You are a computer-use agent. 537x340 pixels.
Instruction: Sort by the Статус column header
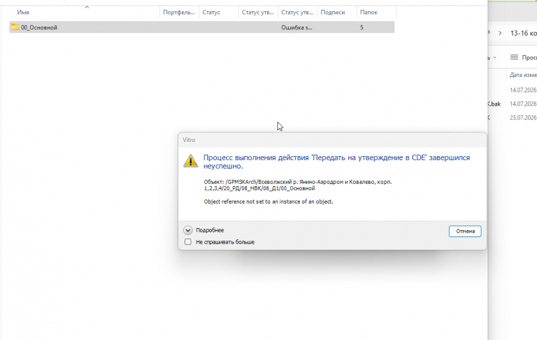click(211, 13)
